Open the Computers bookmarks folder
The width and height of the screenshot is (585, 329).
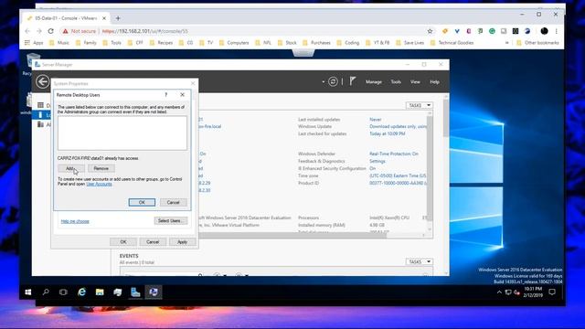click(234, 43)
